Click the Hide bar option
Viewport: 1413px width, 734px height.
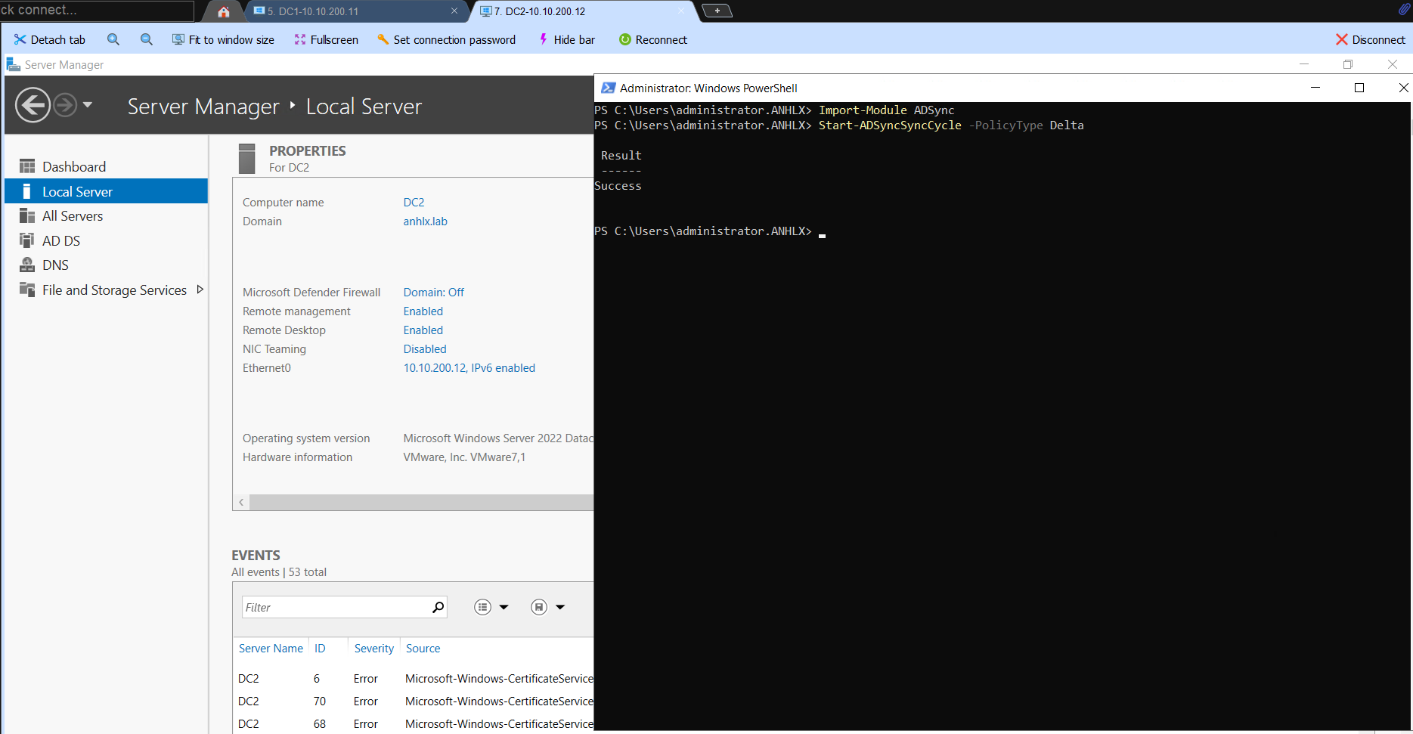pos(566,39)
